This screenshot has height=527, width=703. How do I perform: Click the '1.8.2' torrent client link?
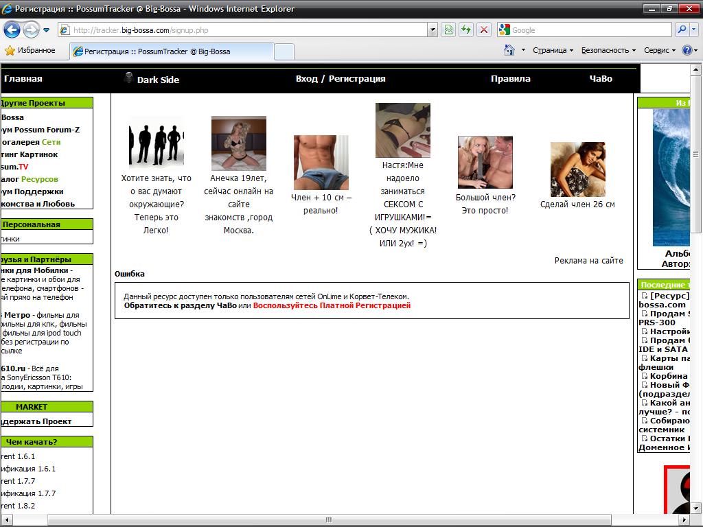18,506
